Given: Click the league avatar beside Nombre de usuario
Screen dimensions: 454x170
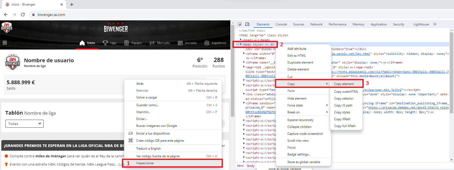Looking at the screenshot, I should (x=12, y=62).
